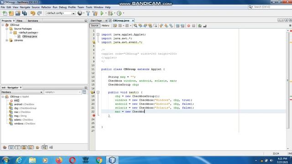Viewport: 292px width, 164px height.
Task: Click the Next Bookmark editor icon
Action: coord(166,26)
